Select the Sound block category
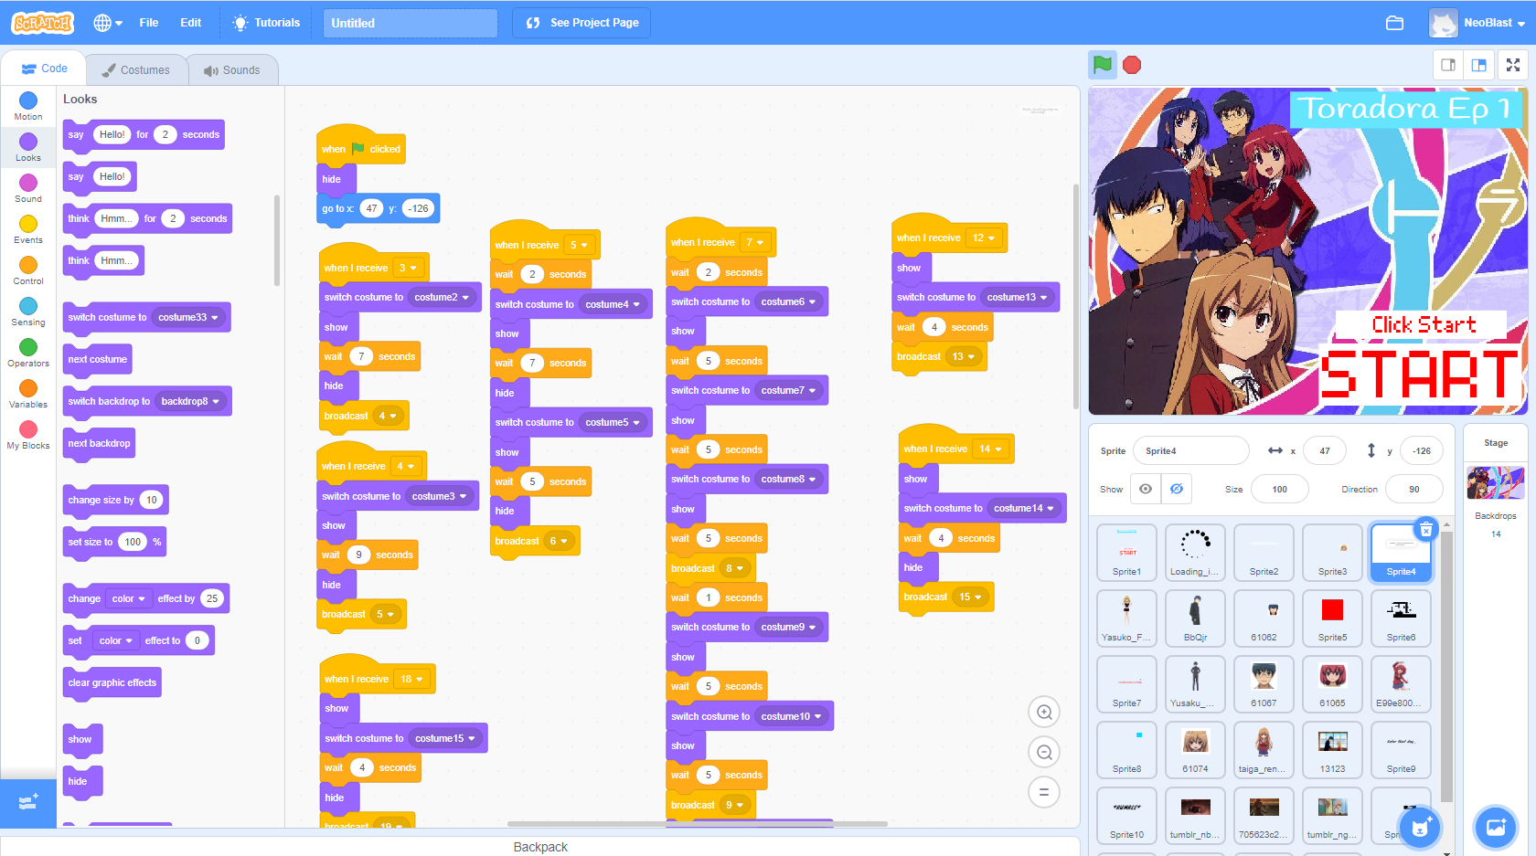Image resolution: width=1536 pixels, height=856 pixels. 28,188
